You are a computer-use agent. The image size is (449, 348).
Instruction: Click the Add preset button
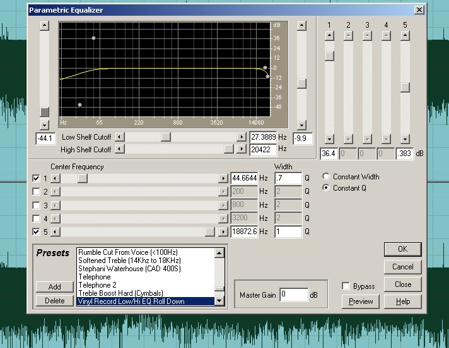55,287
